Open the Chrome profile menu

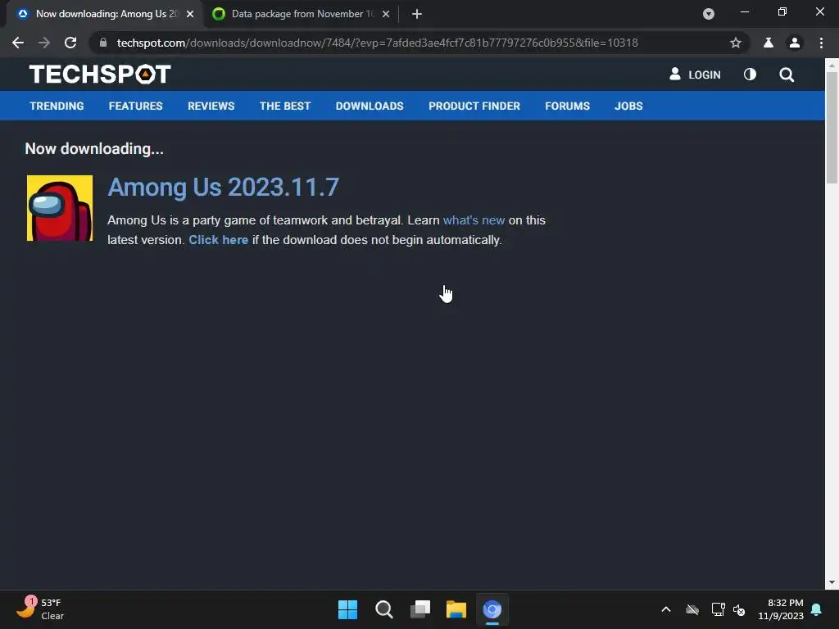[x=795, y=43]
